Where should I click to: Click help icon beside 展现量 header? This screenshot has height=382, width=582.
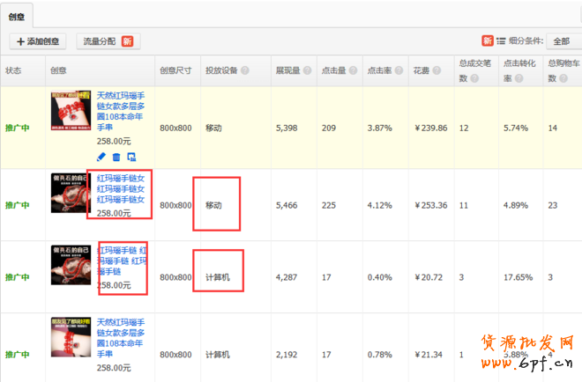pos(305,71)
